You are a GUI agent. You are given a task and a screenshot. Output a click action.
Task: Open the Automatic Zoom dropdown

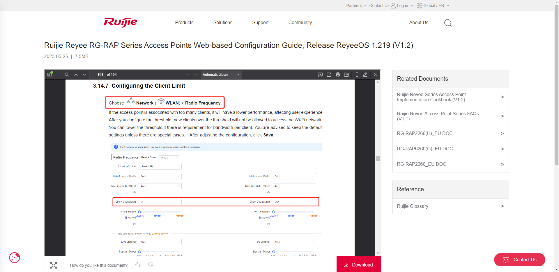click(x=221, y=75)
